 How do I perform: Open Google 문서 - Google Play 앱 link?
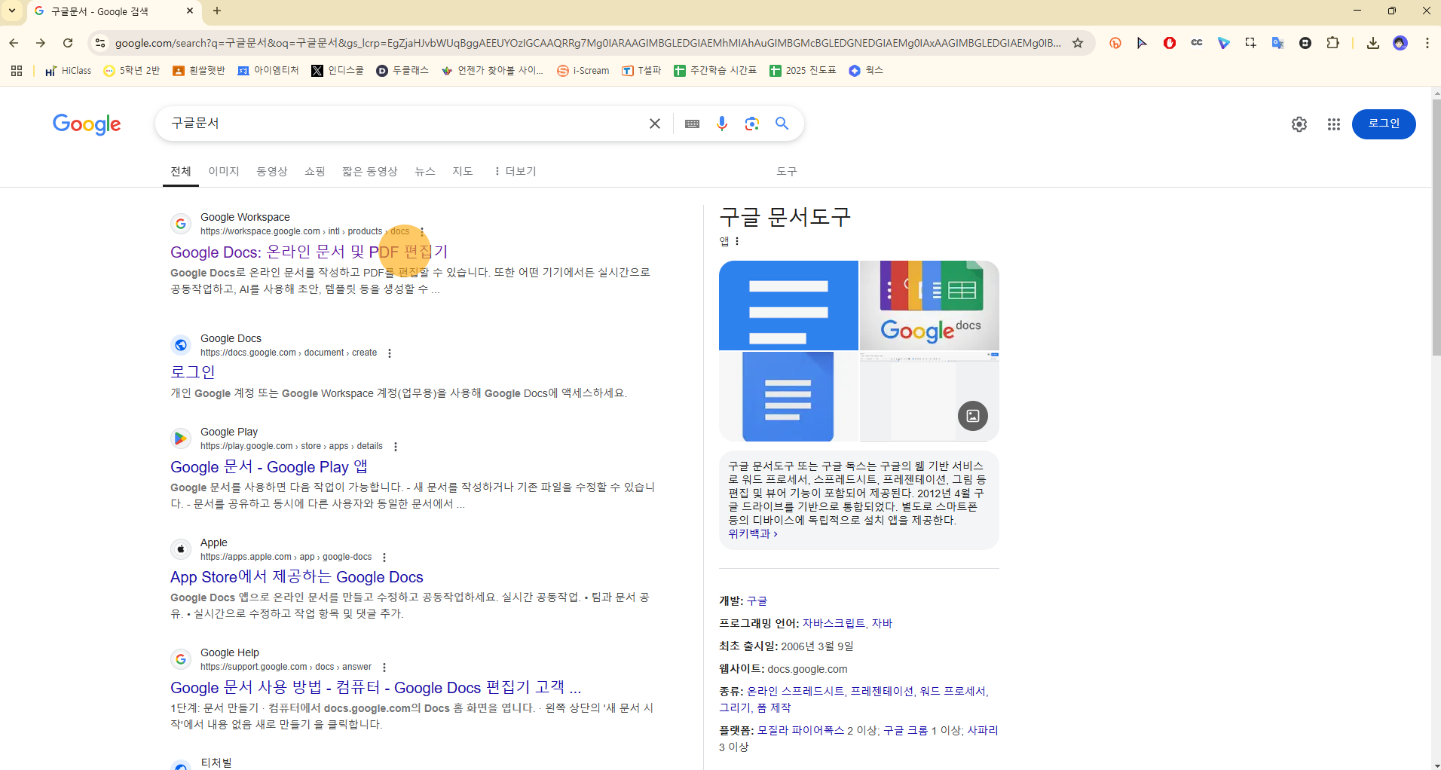269,467
